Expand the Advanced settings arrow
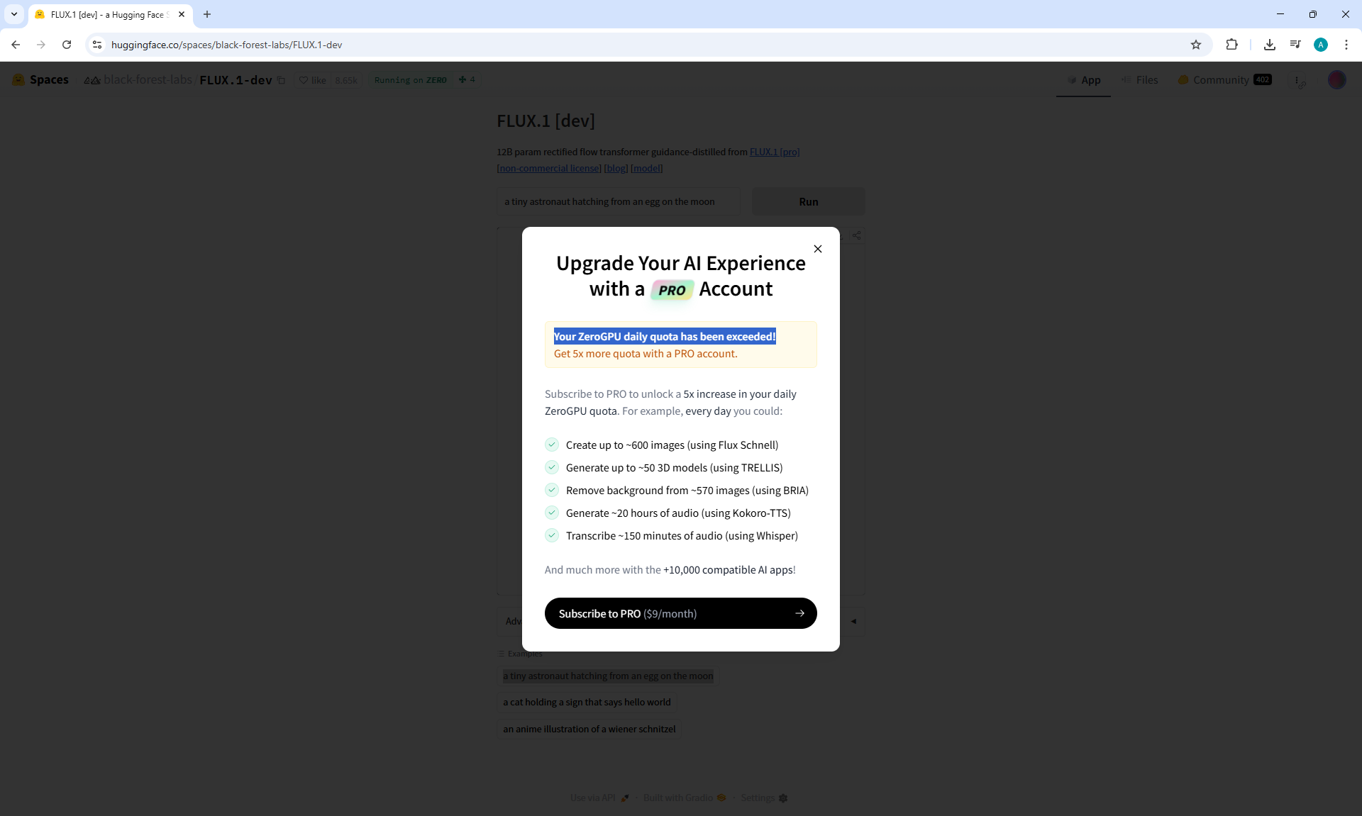This screenshot has height=816, width=1362. [853, 621]
